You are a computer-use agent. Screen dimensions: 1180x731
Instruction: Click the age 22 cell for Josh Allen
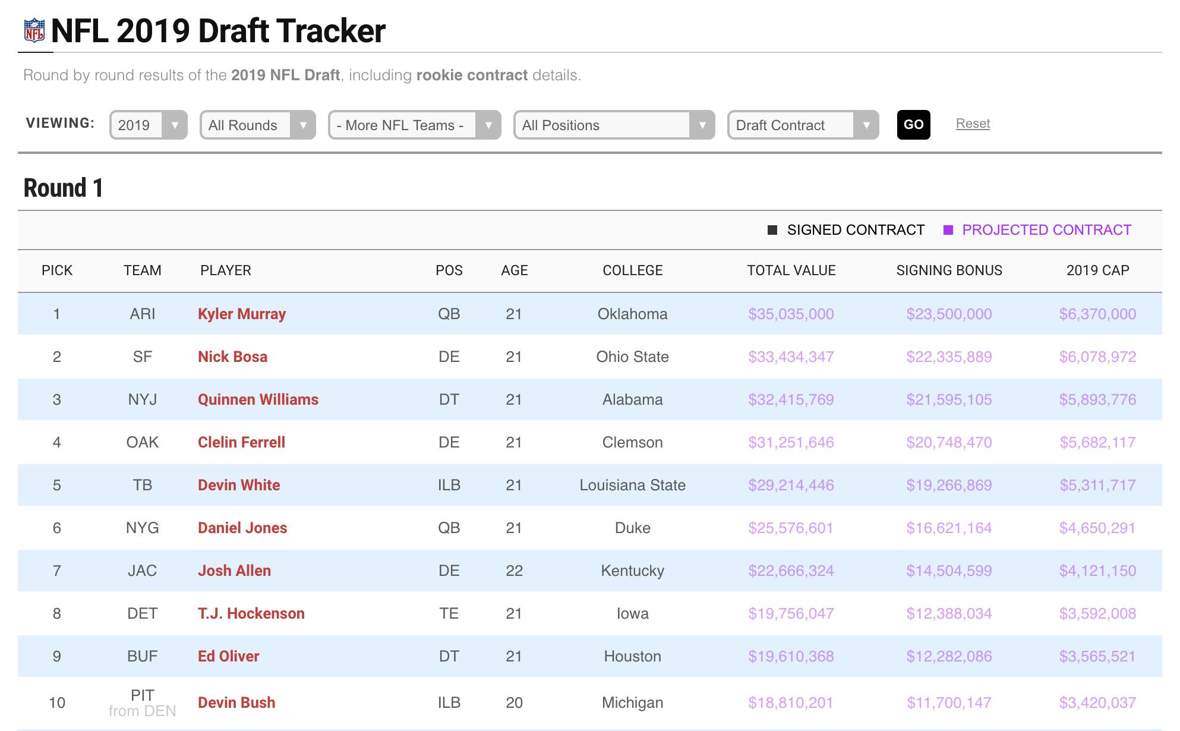pyautogui.click(x=515, y=571)
